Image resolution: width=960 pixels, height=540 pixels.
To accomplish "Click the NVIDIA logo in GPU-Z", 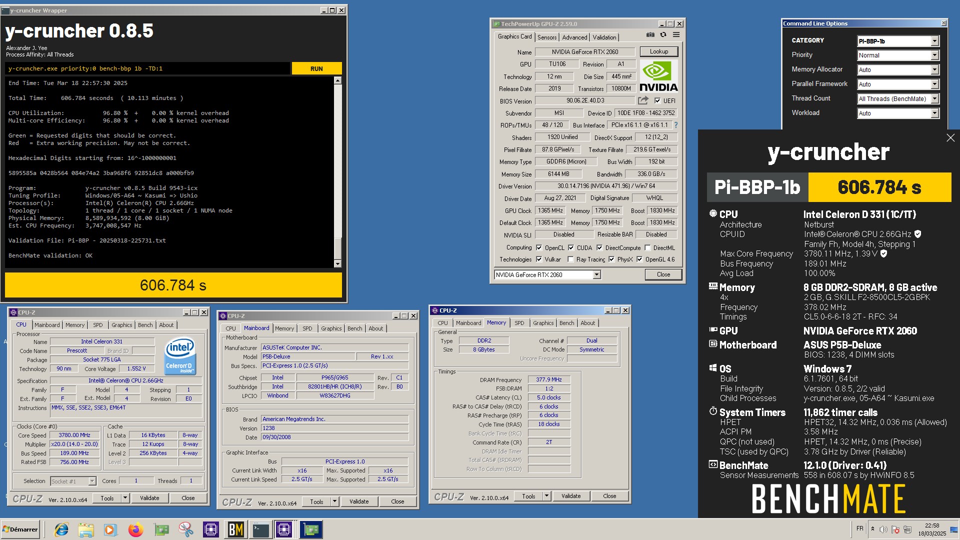I will coord(658,76).
